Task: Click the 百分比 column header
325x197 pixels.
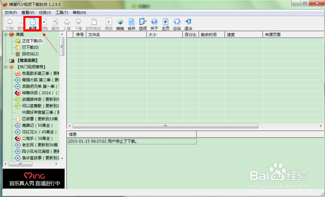Action: point(190,35)
